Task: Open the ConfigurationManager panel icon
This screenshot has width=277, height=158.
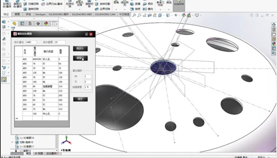Action: click(x=30, y=23)
